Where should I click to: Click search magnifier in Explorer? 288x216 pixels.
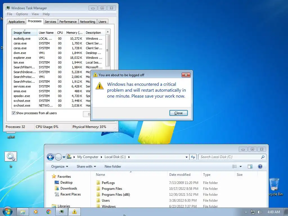[x=263, y=157]
